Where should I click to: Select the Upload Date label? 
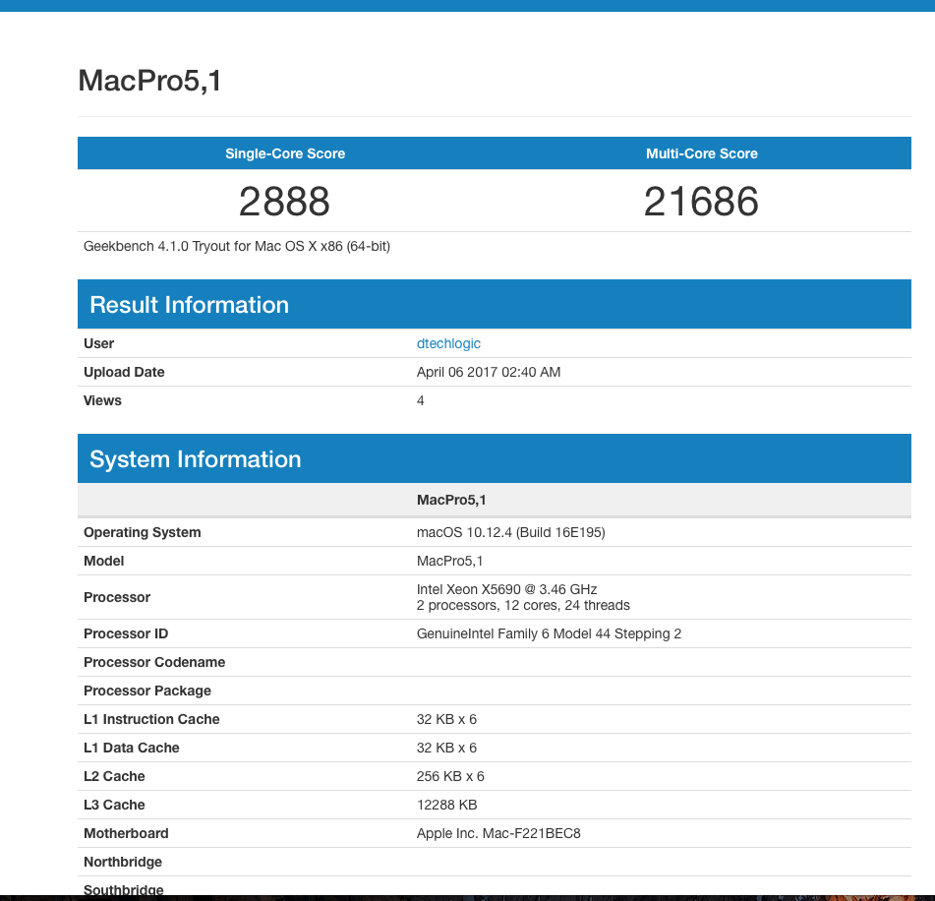(x=124, y=373)
